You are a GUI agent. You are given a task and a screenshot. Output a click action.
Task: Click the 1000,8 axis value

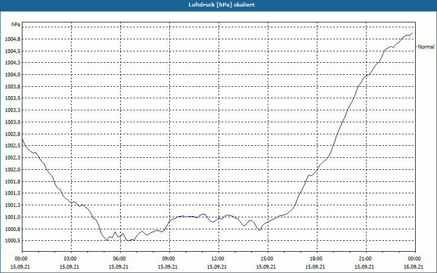(13, 229)
